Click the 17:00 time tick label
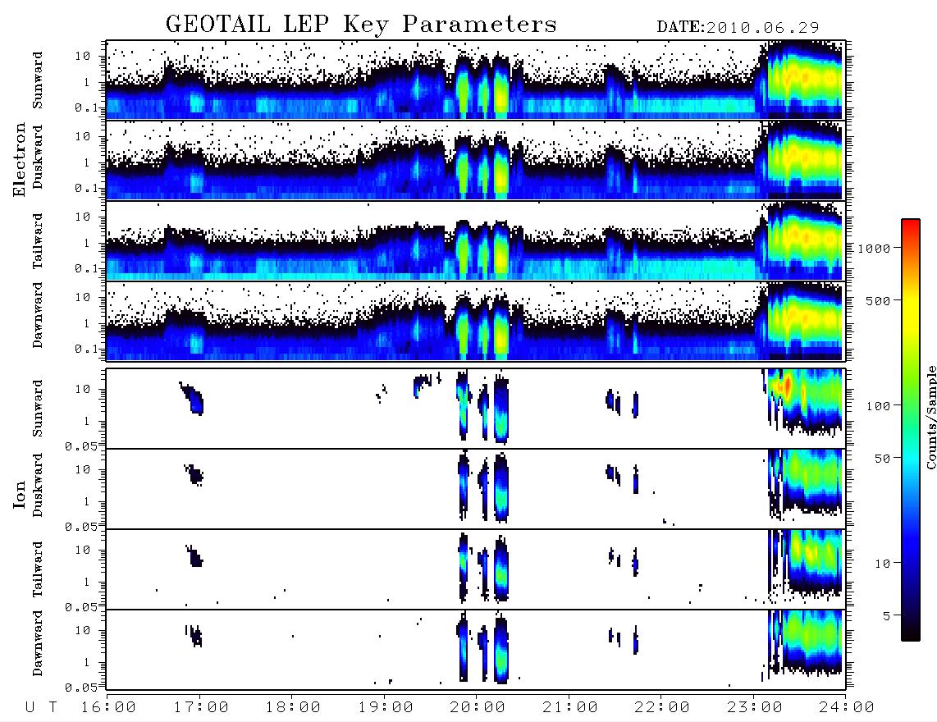 pos(201,707)
